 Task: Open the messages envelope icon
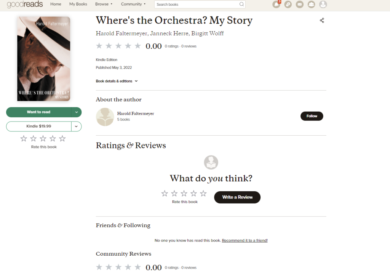300,5
